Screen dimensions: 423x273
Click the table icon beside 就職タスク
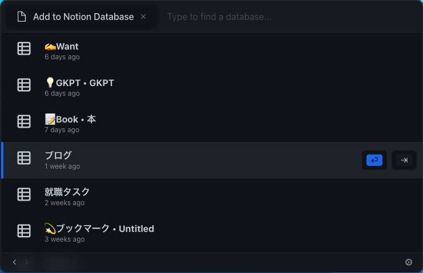click(x=24, y=194)
